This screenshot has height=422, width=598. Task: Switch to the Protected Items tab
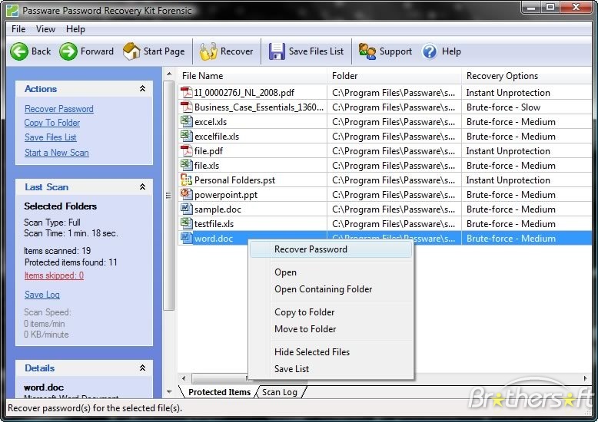click(219, 392)
